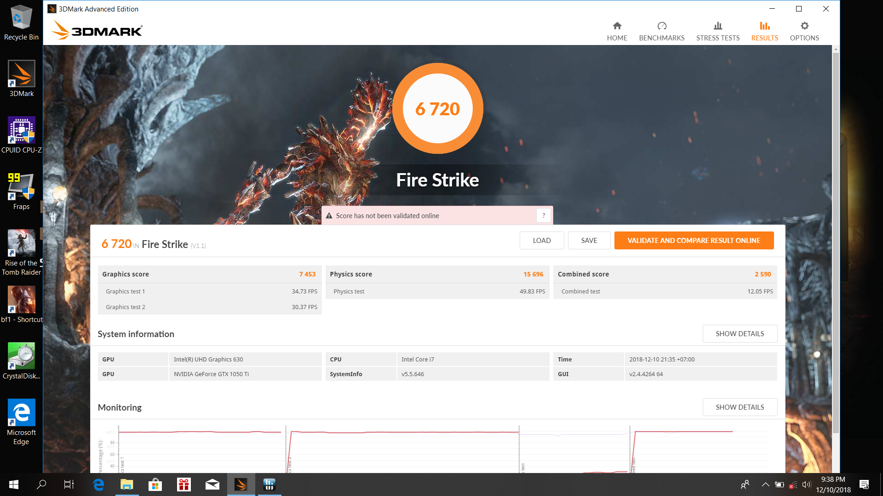The height and width of the screenshot is (496, 883).
Task: Open the clock showing 9:38 PM
Action: click(x=833, y=485)
